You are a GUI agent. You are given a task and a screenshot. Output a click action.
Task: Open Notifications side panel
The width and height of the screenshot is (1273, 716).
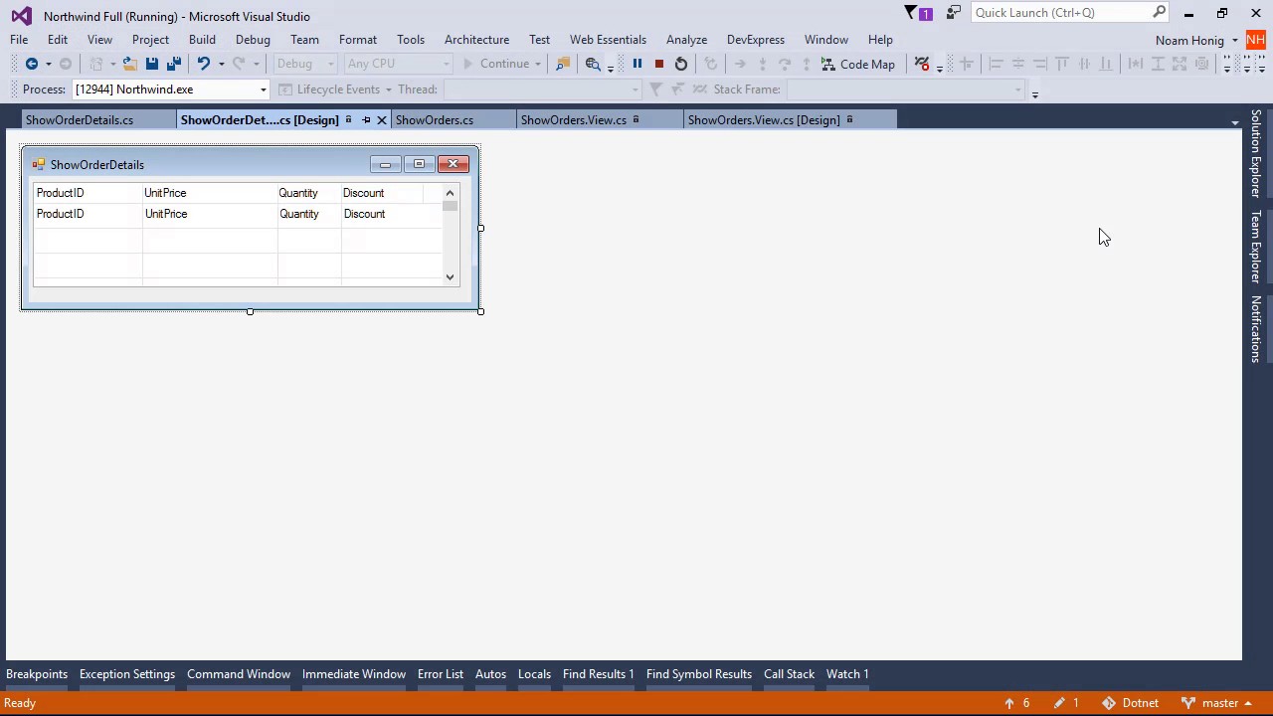click(1256, 328)
